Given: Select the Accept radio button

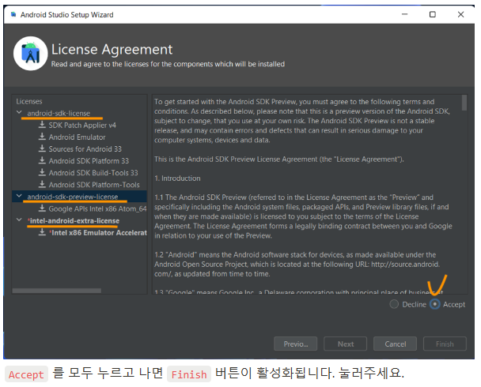Looking at the screenshot, I should (434, 304).
